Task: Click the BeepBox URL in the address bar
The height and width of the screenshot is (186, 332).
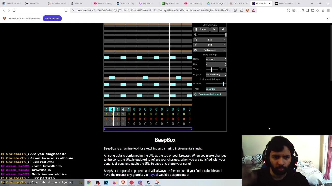Action: [154, 10]
